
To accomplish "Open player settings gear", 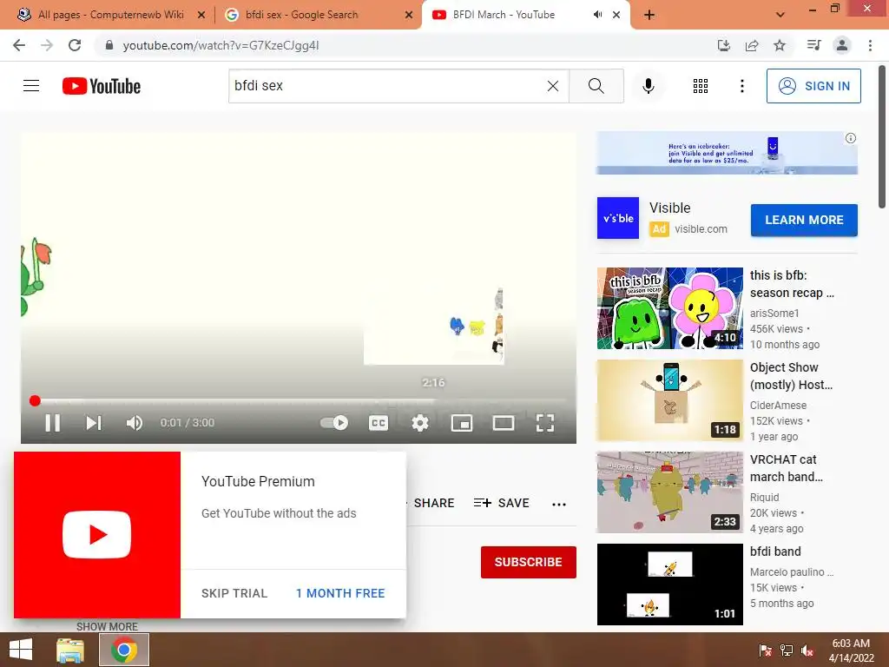I will pyautogui.click(x=420, y=423).
